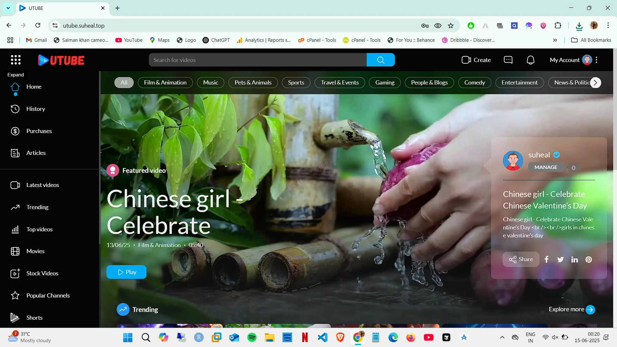This screenshot has height=347, width=617.
Task: Open the messages chat icon
Action: [508, 60]
